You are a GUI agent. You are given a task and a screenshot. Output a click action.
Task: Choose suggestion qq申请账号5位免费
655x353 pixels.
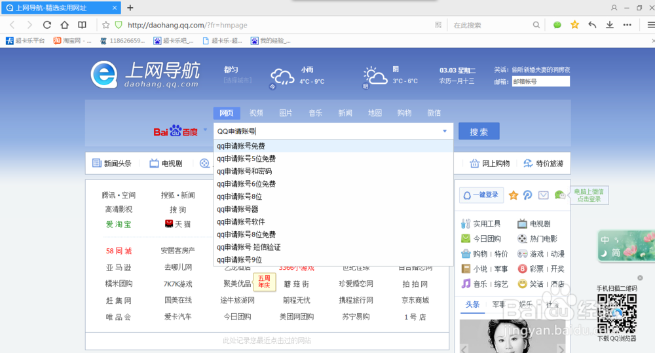pyautogui.click(x=333, y=158)
